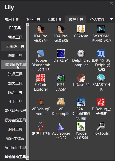This screenshot has height=161, width=115.
Task: Click the category list scrollbar thumb
Action: [28, 92]
